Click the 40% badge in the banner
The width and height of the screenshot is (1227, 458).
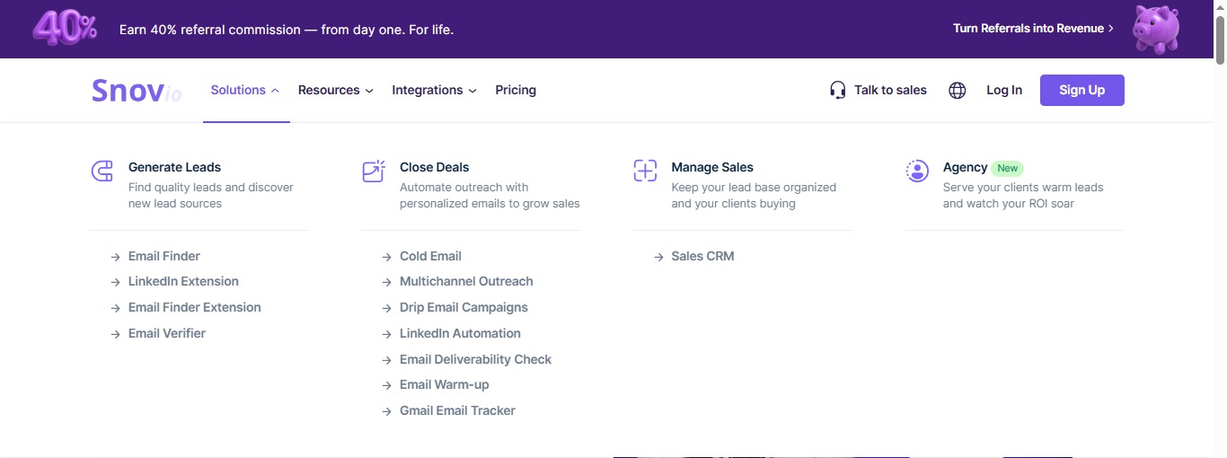click(66, 29)
